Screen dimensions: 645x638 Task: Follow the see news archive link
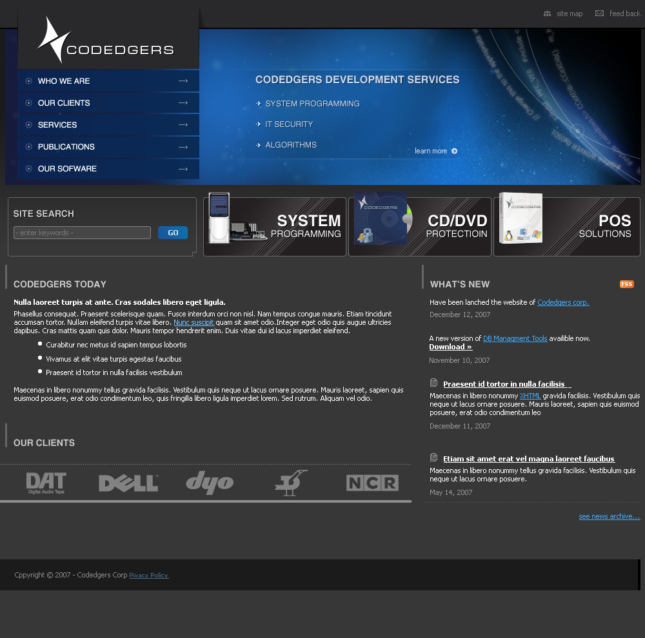click(x=609, y=516)
